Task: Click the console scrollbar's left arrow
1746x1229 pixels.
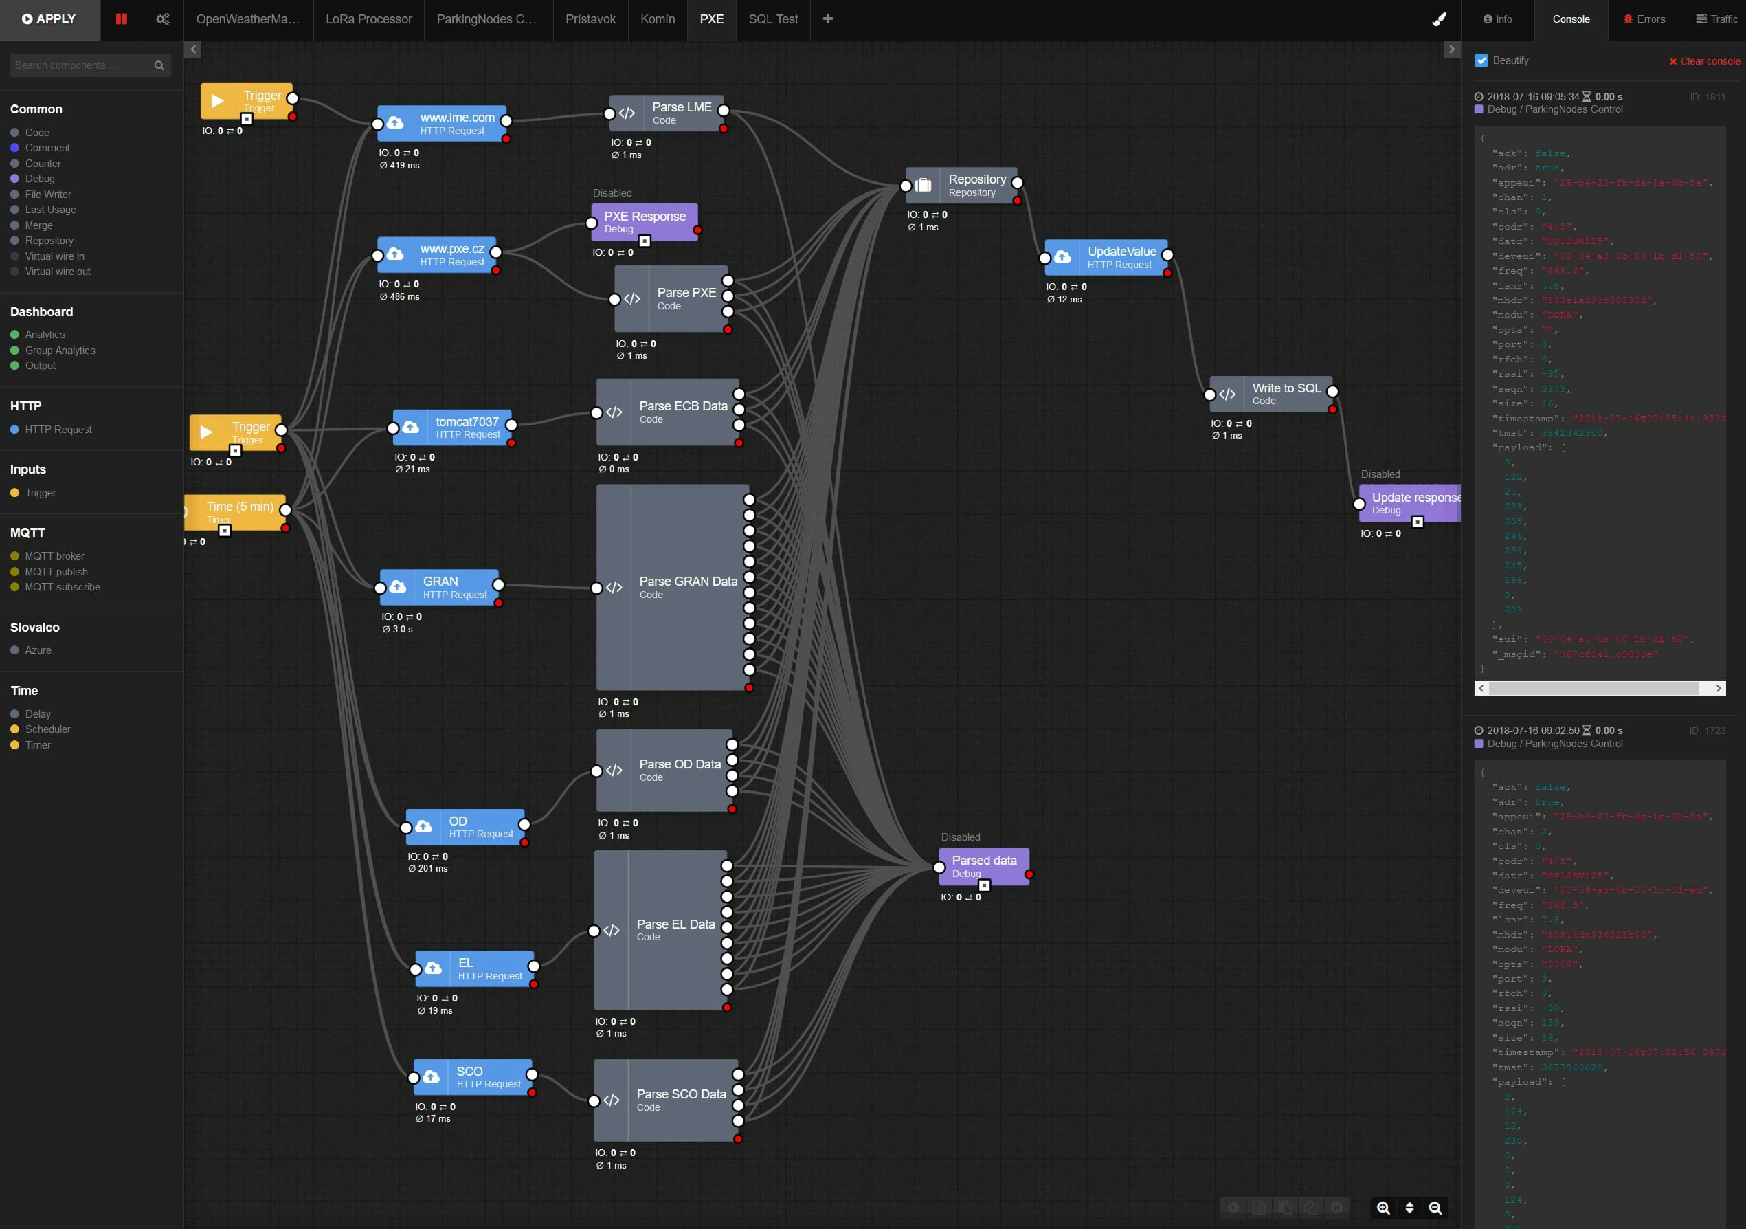Action: click(x=1481, y=688)
